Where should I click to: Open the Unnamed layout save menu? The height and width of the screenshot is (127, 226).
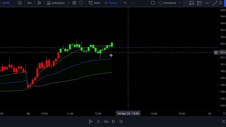[167, 3]
